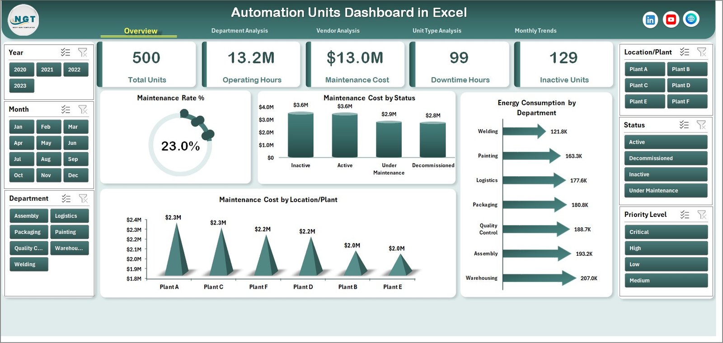Open the LinkedIn icon link

(650, 19)
